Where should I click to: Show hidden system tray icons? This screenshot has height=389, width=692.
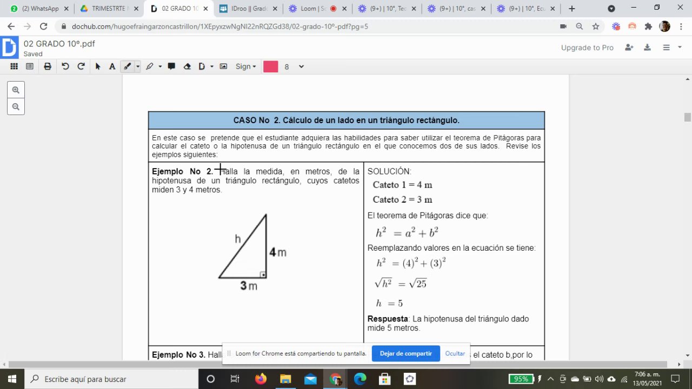coord(550,379)
